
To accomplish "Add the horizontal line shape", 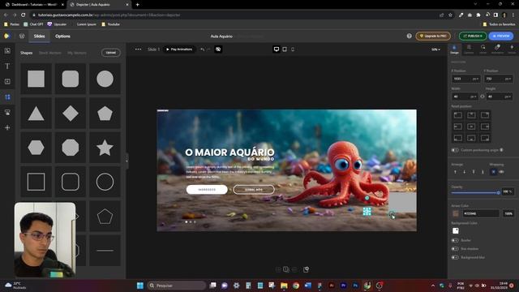I will (105, 251).
